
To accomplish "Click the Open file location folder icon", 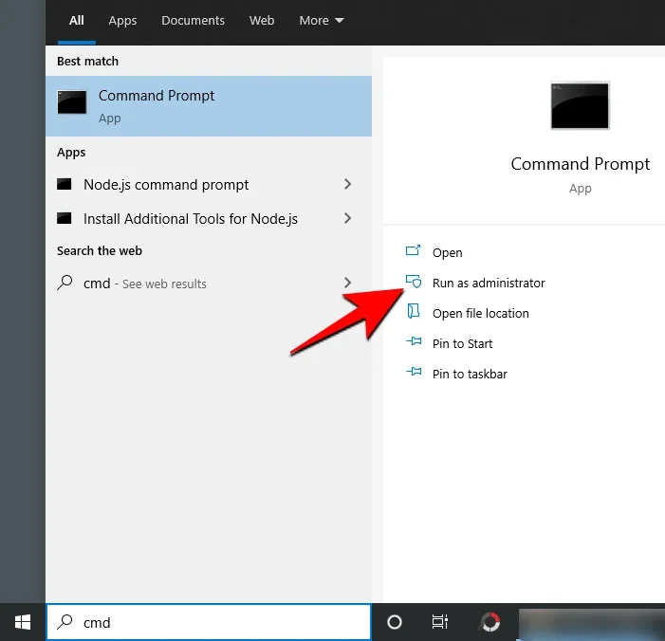I will (x=413, y=312).
